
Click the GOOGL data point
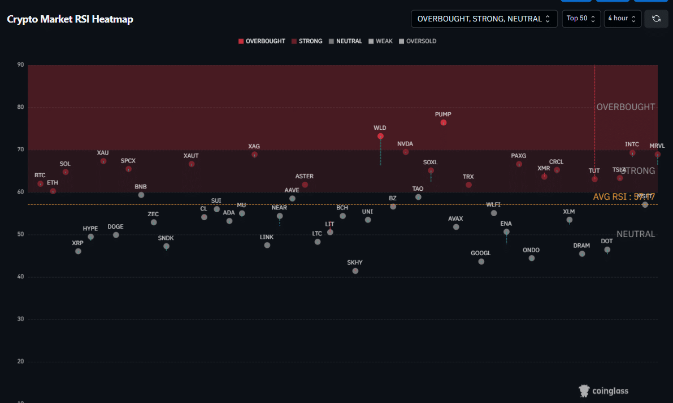point(481,261)
